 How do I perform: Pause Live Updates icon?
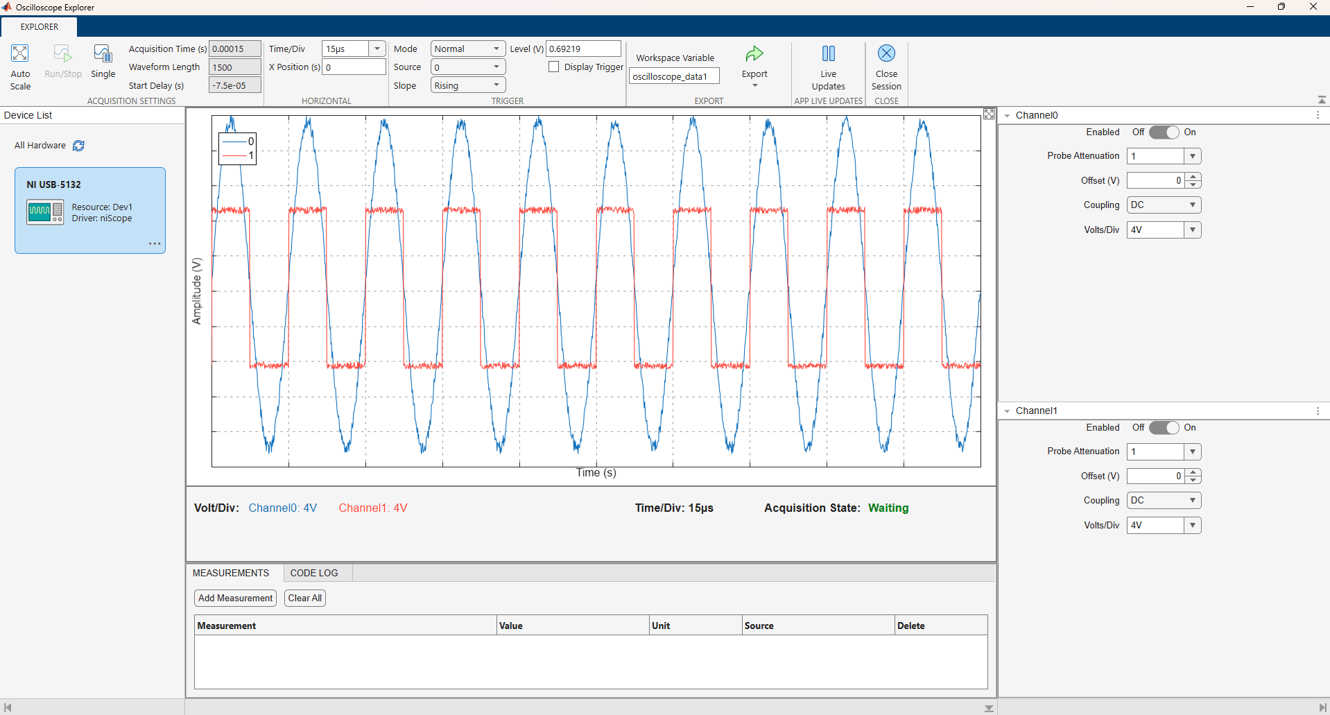[x=828, y=54]
